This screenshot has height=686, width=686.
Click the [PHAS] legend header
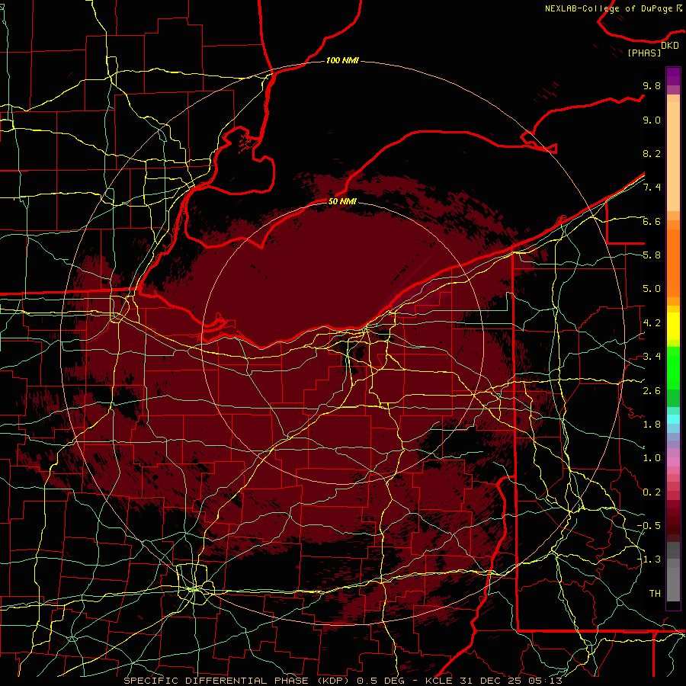644,53
